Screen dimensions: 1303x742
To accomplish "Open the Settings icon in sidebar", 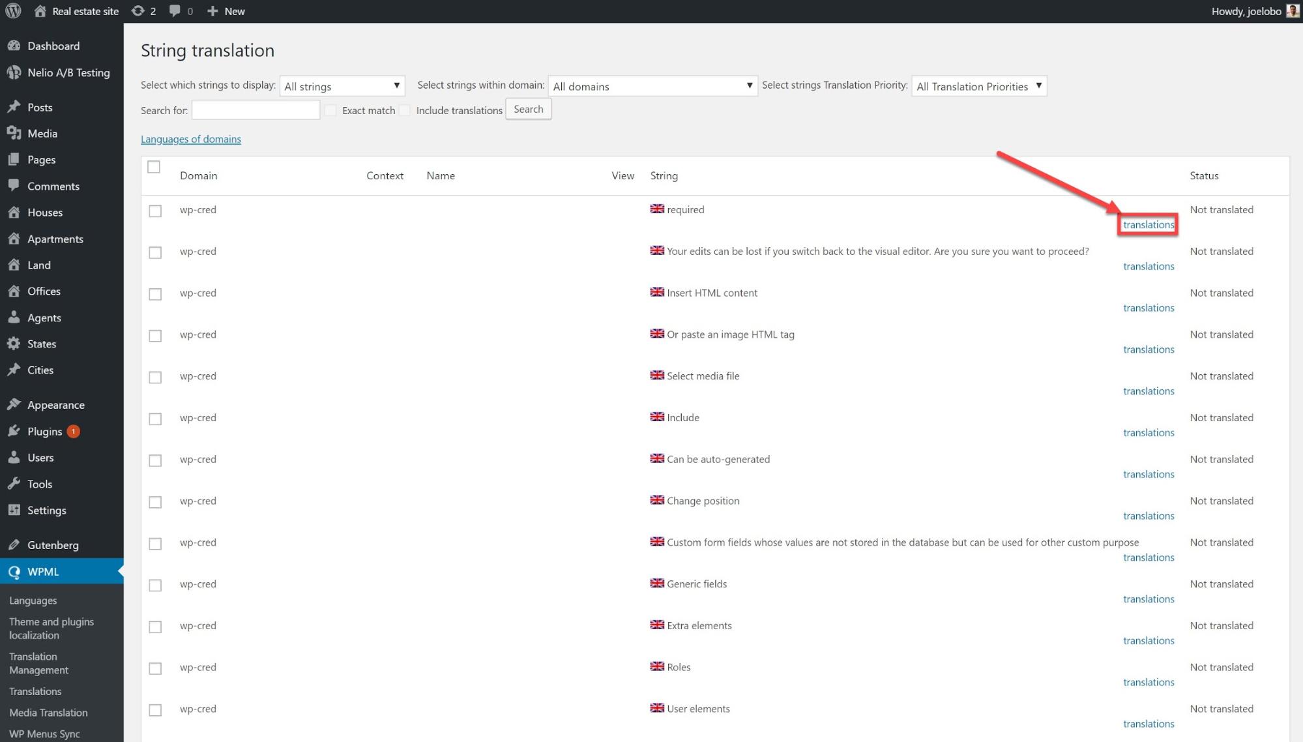I will coord(14,510).
